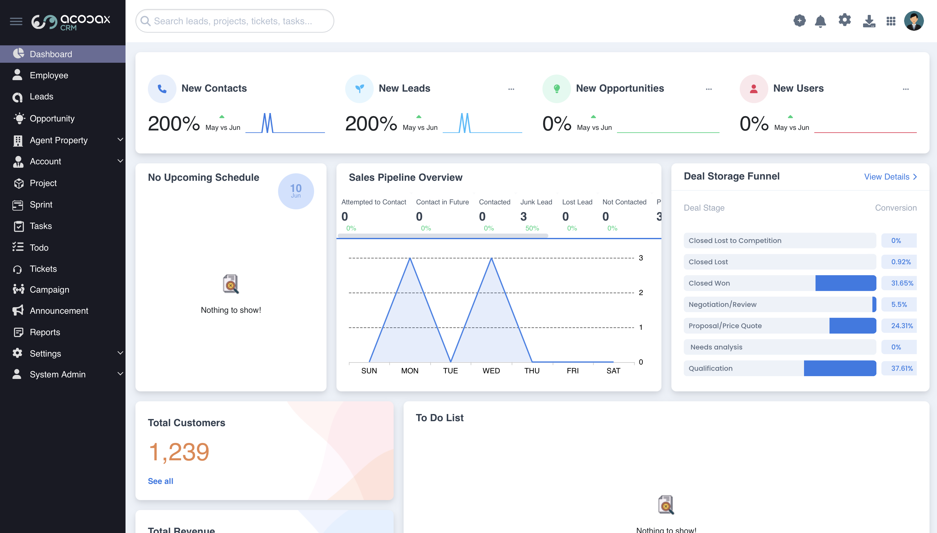Click the Campaign sidebar icon
This screenshot has height=533, width=937.
18,289
